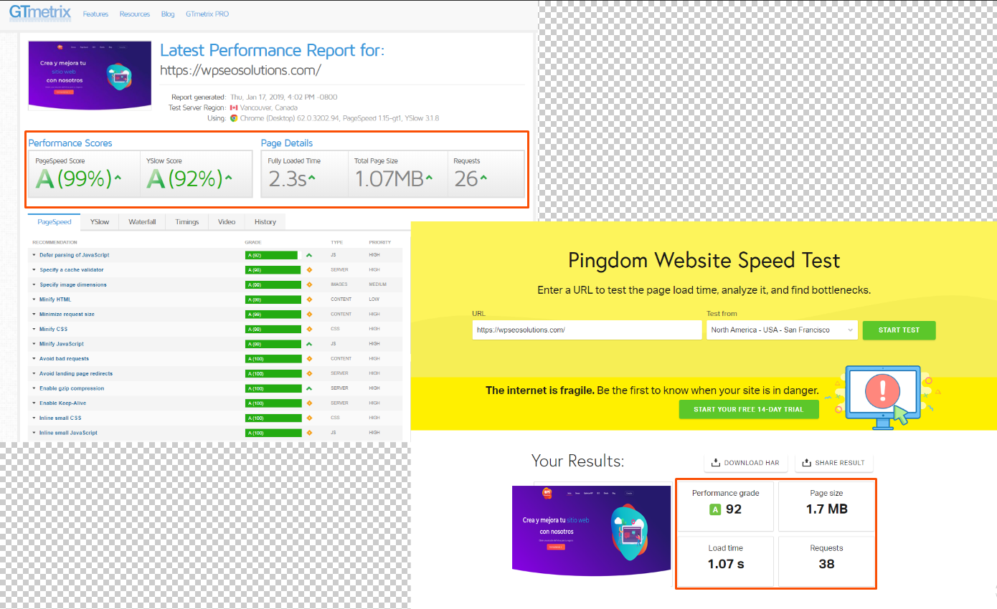
Task: Click the Chrome browser icon in report details
Action: pos(234,118)
